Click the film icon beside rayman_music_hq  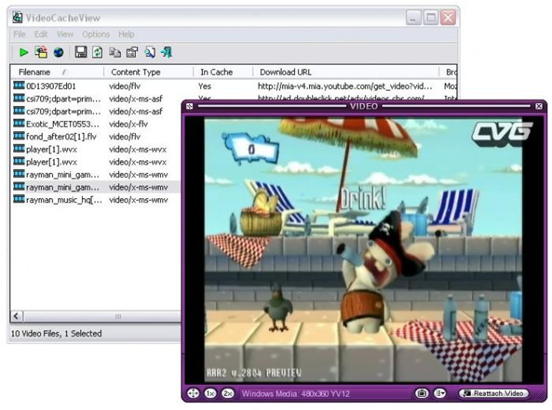(18, 199)
